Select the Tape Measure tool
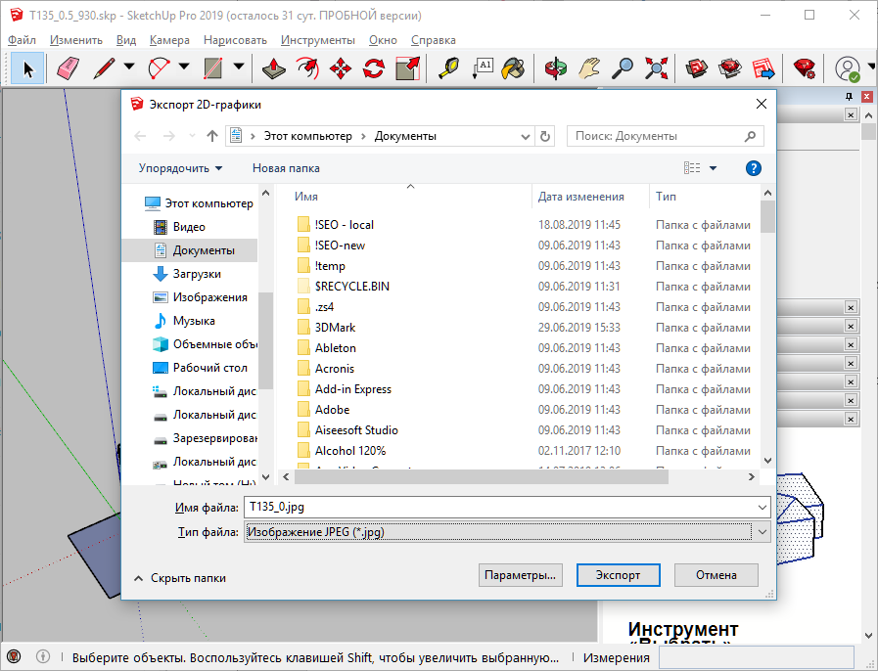Screen dimensions: 878x671 (x=447, y=67)
